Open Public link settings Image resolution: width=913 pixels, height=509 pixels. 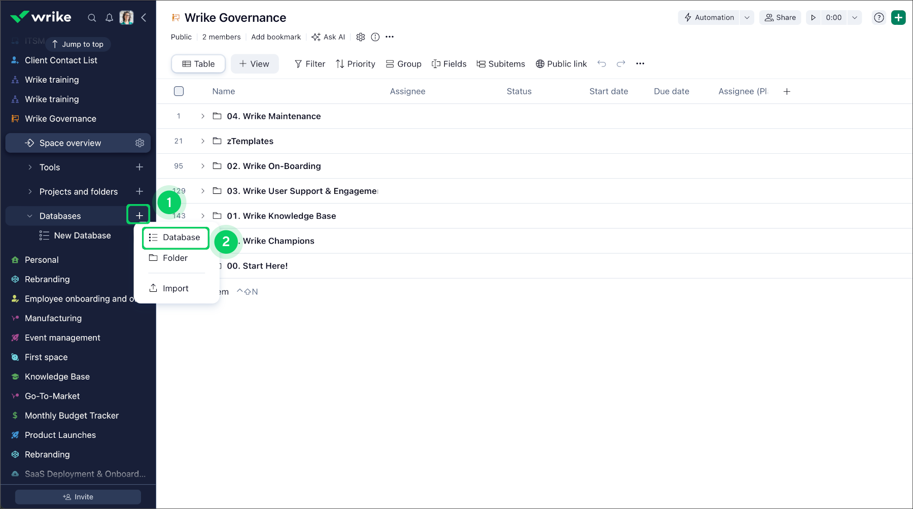pyautogui.click(x=539, y=63)
